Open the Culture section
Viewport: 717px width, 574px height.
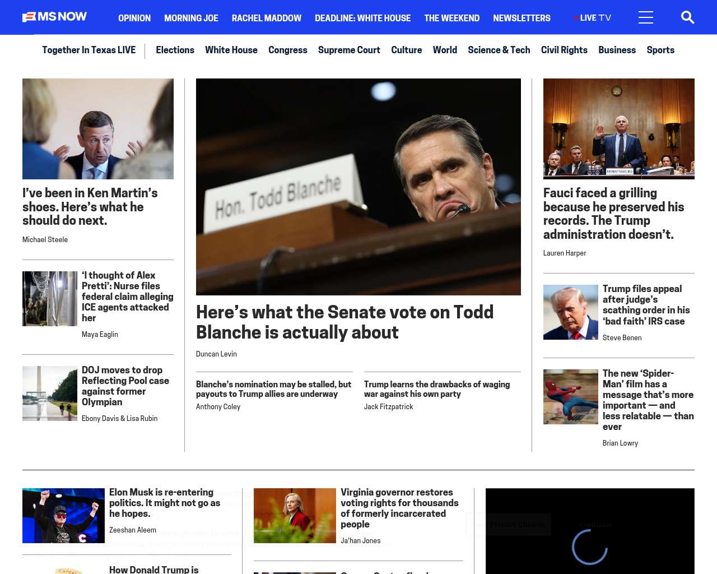point(407,50)
